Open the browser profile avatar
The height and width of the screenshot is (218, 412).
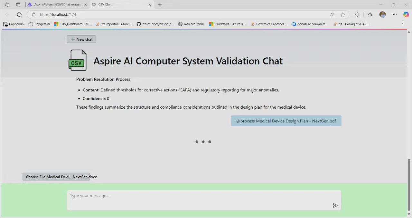coord(382,14)
